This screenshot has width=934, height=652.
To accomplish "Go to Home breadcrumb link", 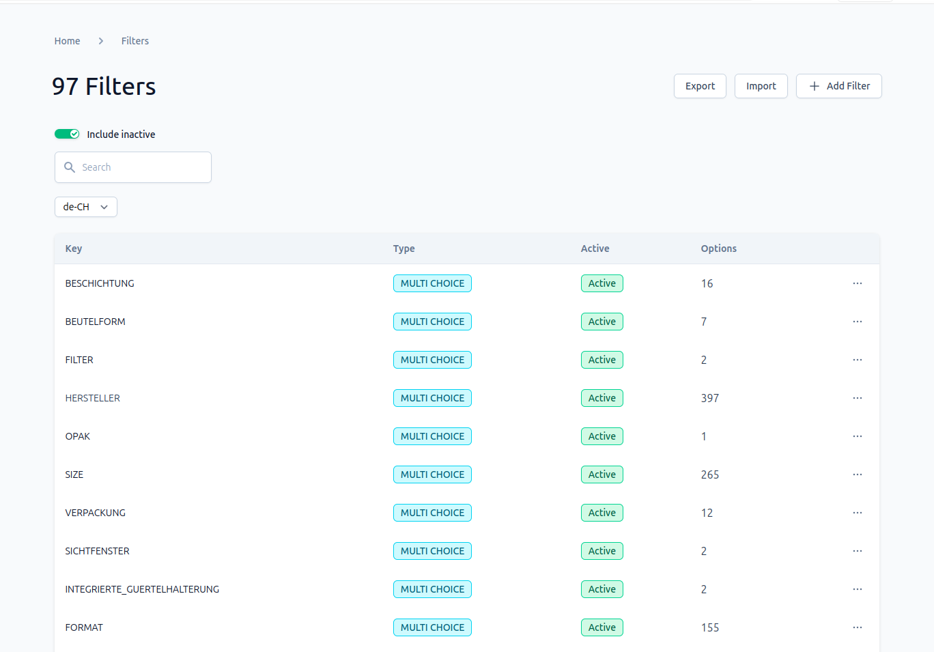I will pos(68,41).
